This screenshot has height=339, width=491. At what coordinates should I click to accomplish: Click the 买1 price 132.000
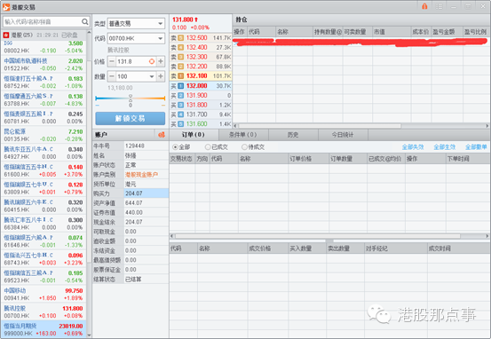click(196, 86)
